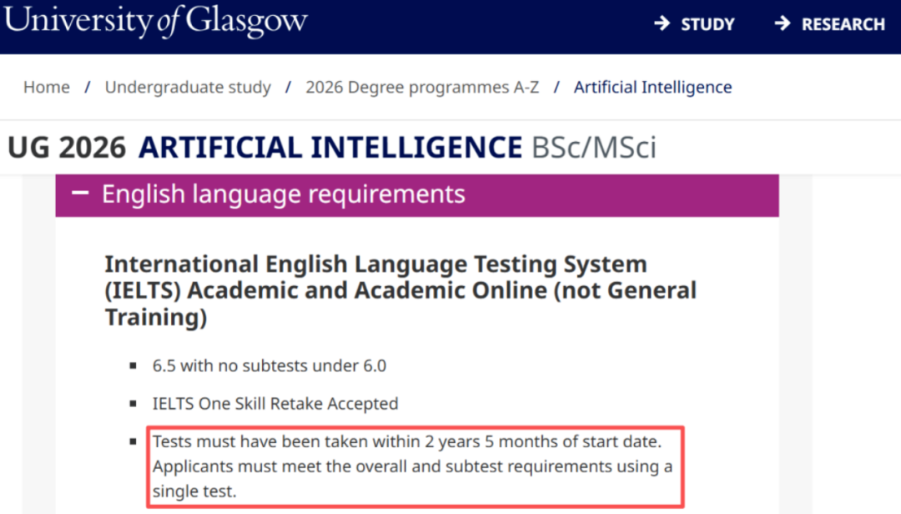
Task: Collapse the English language requirements section header
Action: coord(284,194)
